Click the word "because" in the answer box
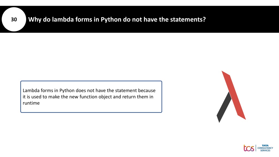The image size is (279, 157). (147, 90)
